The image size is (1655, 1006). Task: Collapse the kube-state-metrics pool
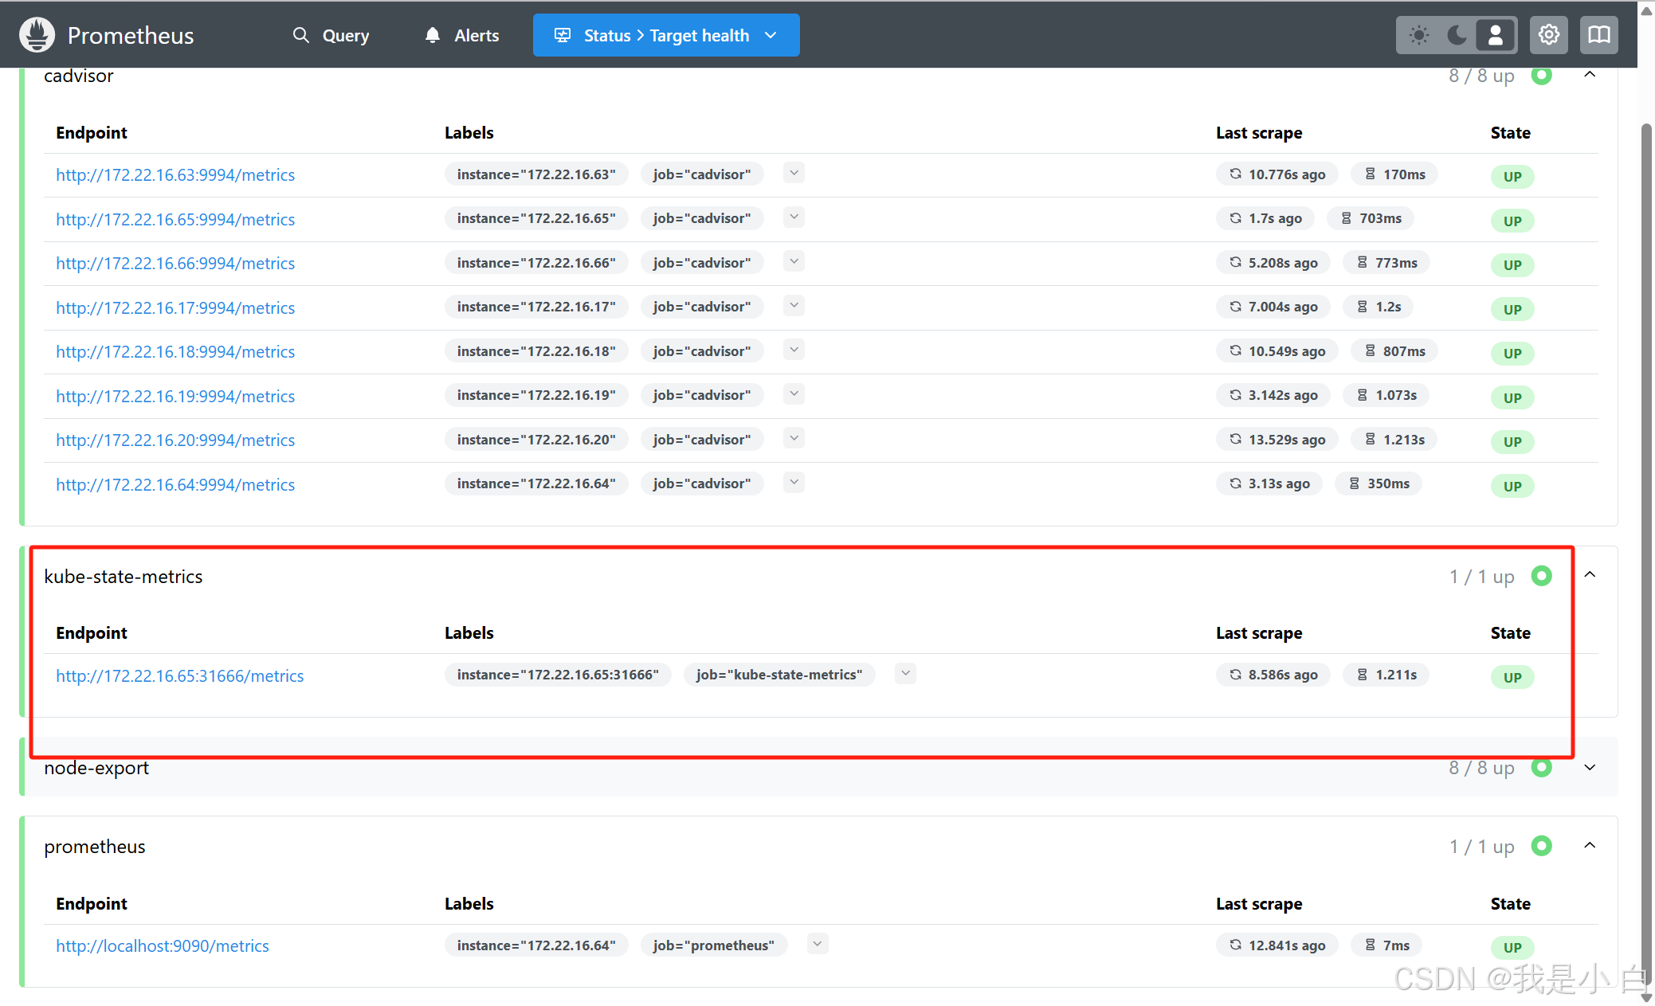click(1590, 575)
